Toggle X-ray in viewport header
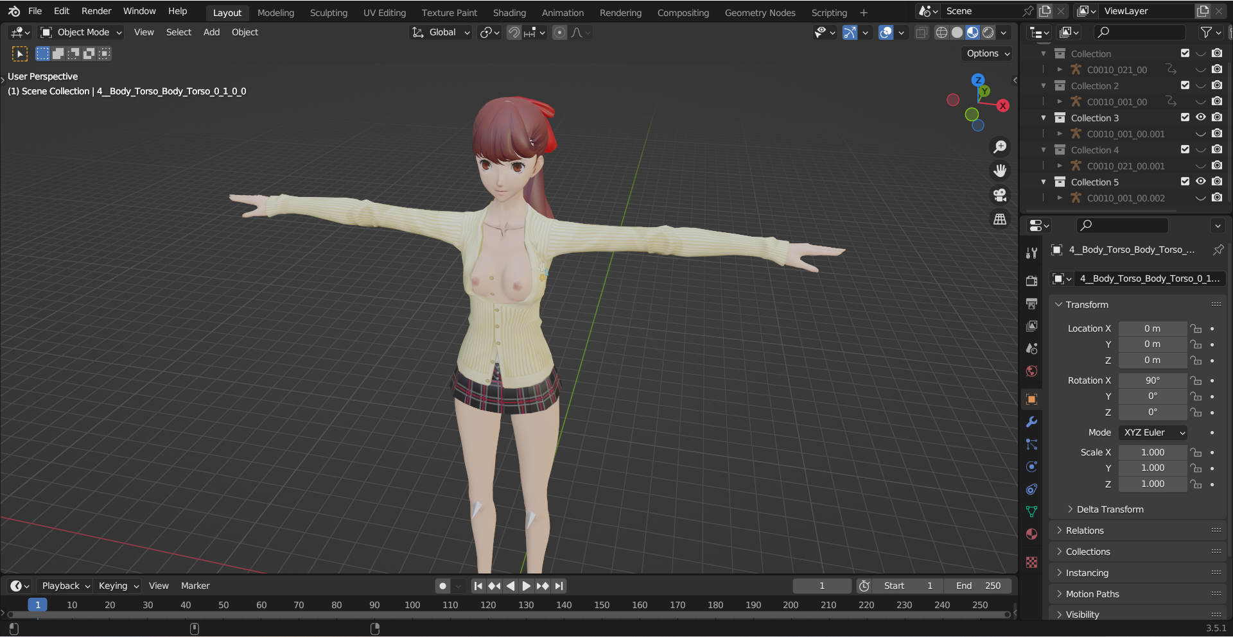Viewport: 1233px width, 637px height. (922, 33)
